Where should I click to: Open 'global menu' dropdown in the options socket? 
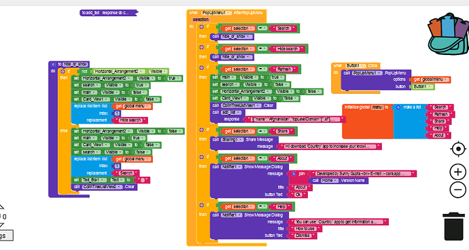coord(436,79)
